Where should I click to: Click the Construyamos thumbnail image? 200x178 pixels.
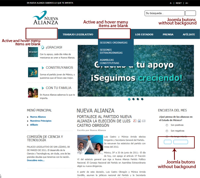point(33,72)
